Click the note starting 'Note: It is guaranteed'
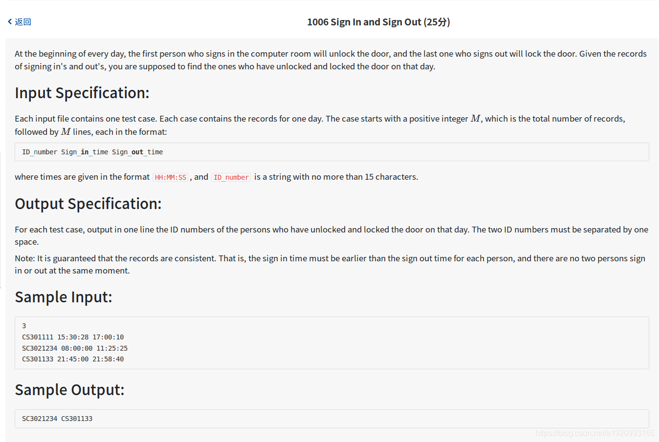Image resolution: width=659 pixels, height=442 pixels. pyautogui.click(x=330, y=264)
